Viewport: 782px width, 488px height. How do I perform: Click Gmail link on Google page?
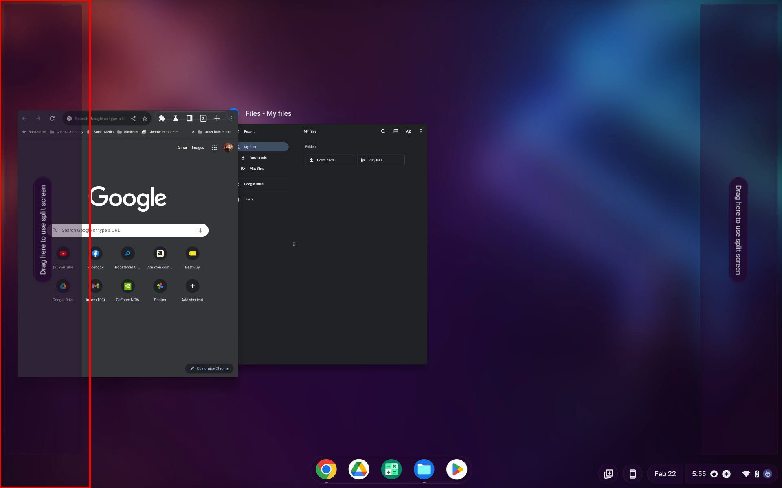[x=182, y=148]
